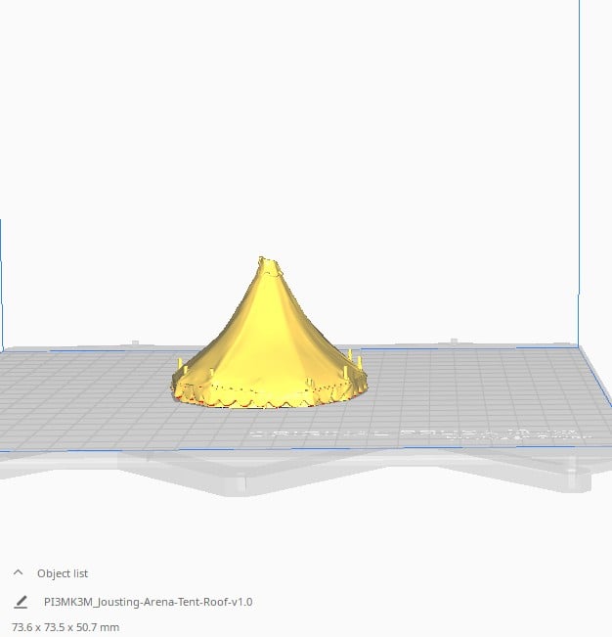Click the empty build plate grid left of the tent

(88, 391)
